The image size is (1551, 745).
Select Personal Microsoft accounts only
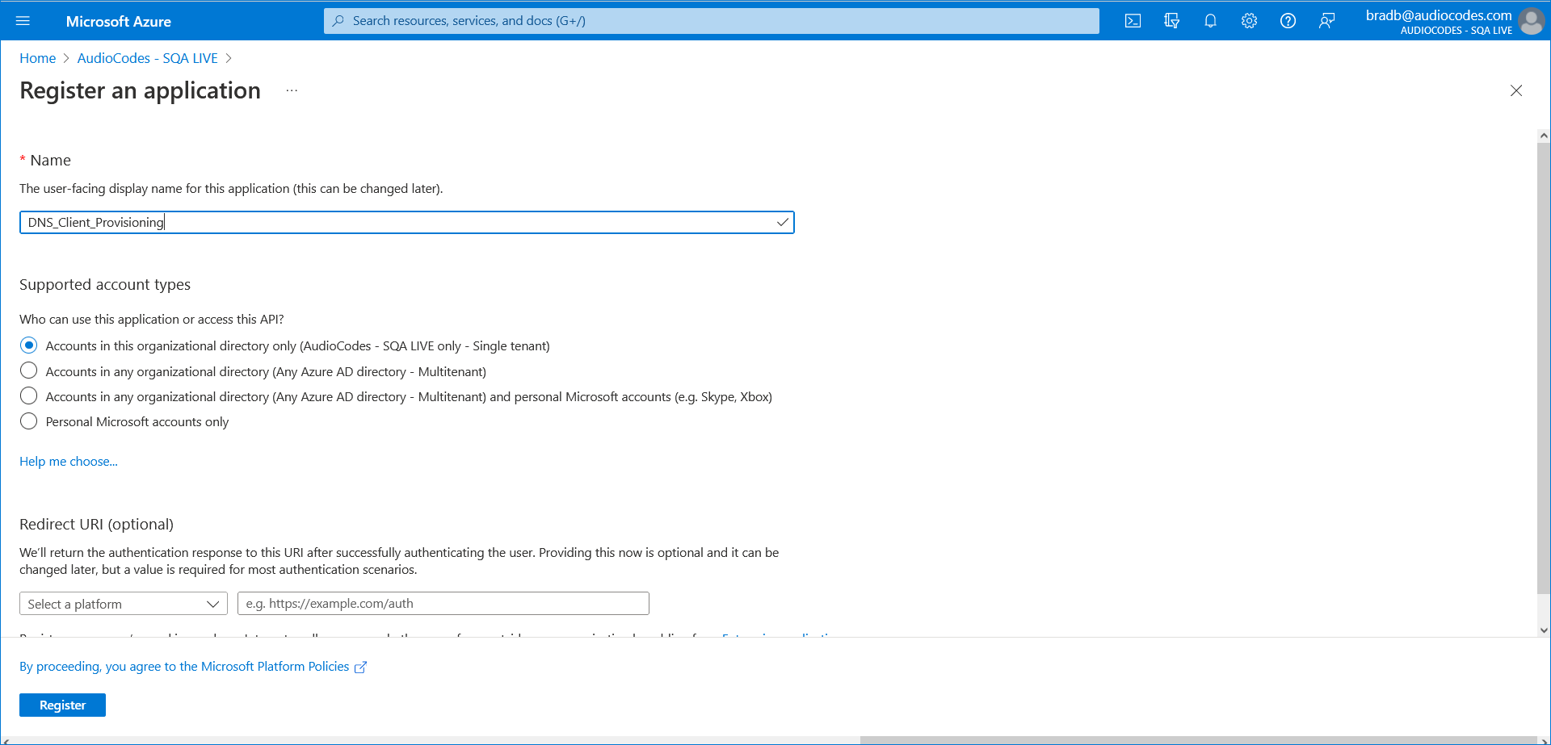29,421
